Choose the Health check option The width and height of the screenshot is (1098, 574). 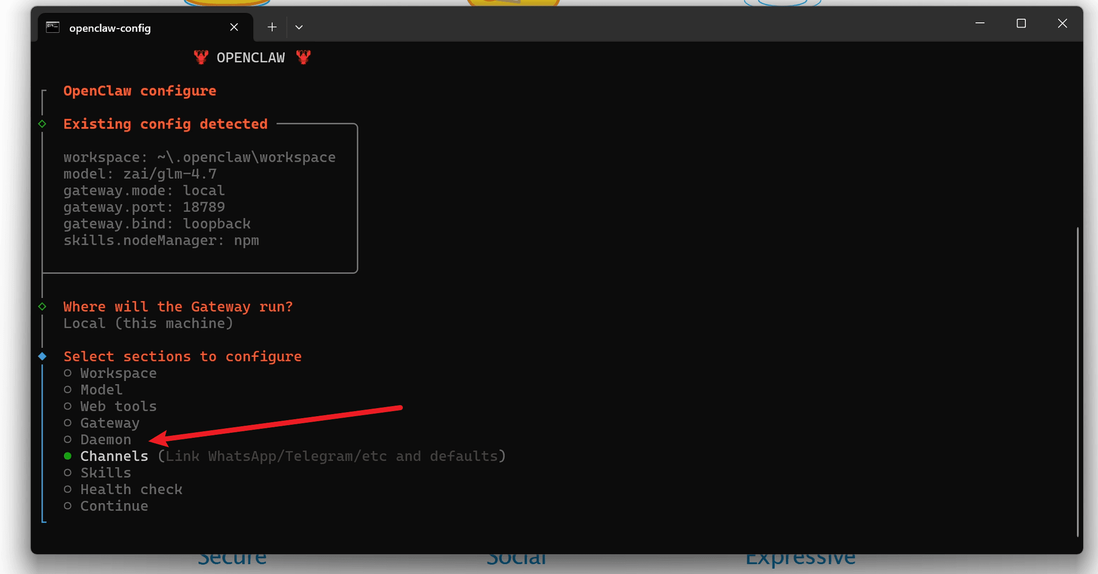(x=131, y=489)
